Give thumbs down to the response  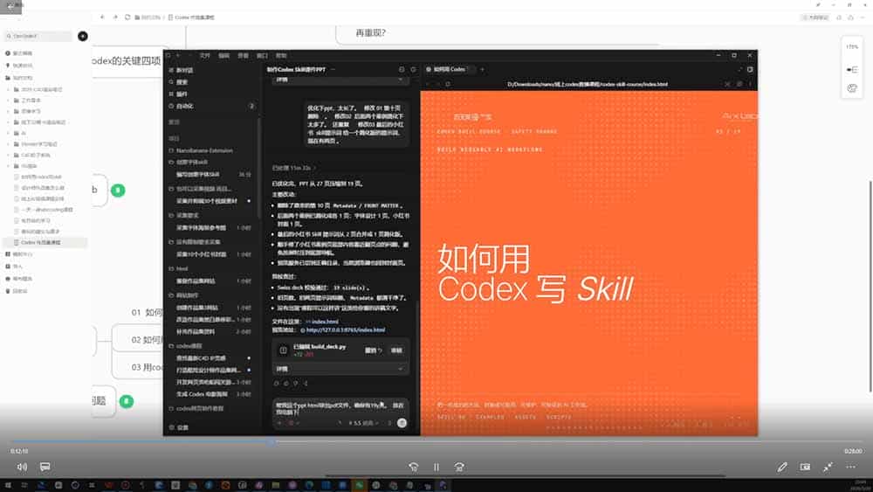296,384
